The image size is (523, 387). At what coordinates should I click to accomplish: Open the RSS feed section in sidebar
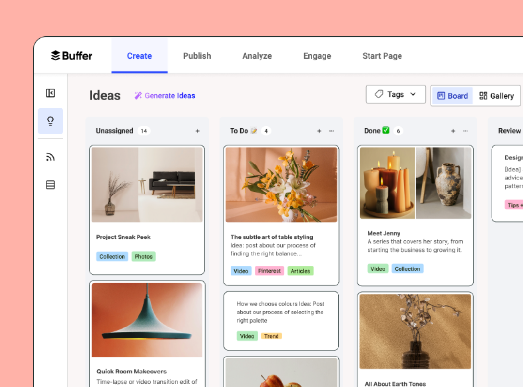[x=50, y=156]
